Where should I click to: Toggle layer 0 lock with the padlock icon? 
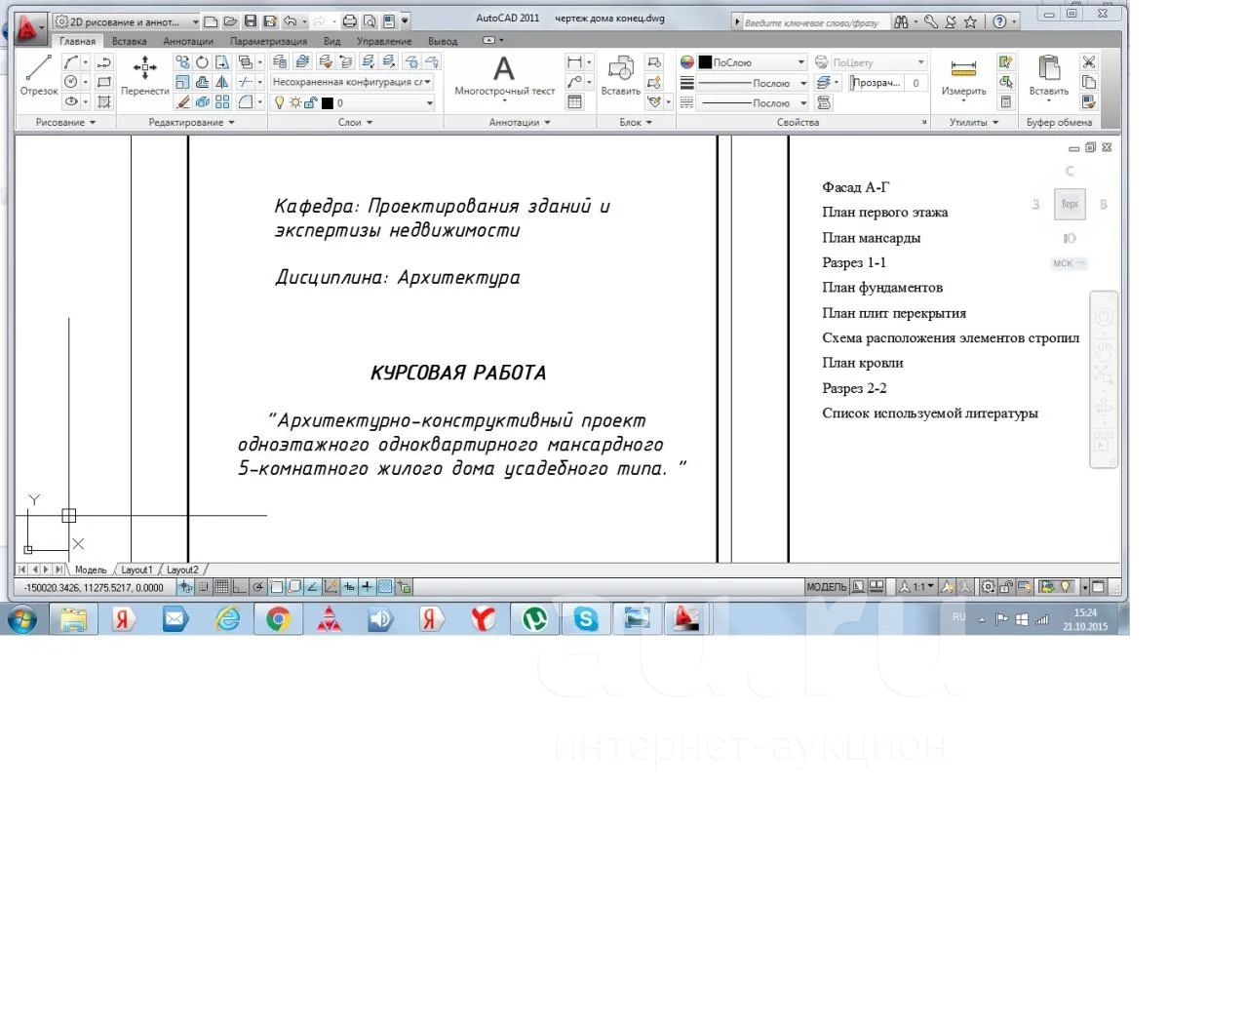[x=311, y=102]
